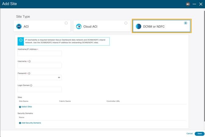Focus the Password input field
This screenshot has width=205, height=137.
pos(39,78)
